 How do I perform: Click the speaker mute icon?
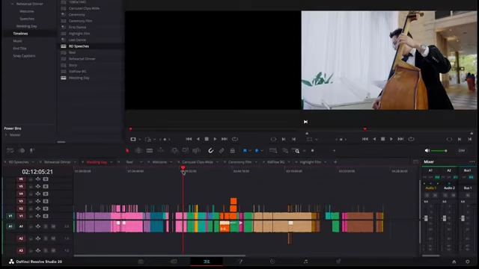click(427, 150)
